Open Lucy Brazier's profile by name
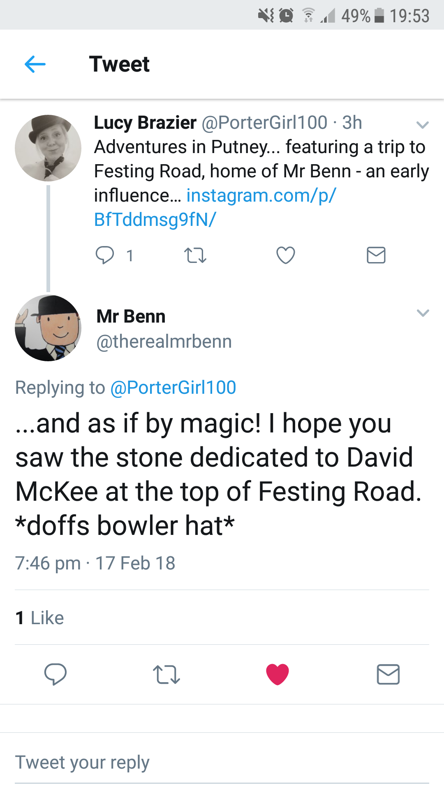This screenshot has width=444, height=790. [145, 123]
